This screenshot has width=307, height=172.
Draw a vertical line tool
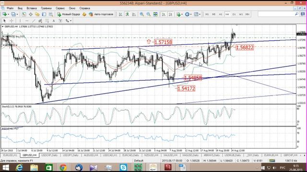[x=20, y=21]
